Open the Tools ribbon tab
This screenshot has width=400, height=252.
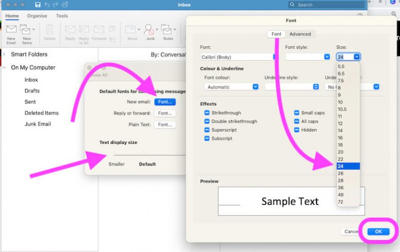click(62, 16)
